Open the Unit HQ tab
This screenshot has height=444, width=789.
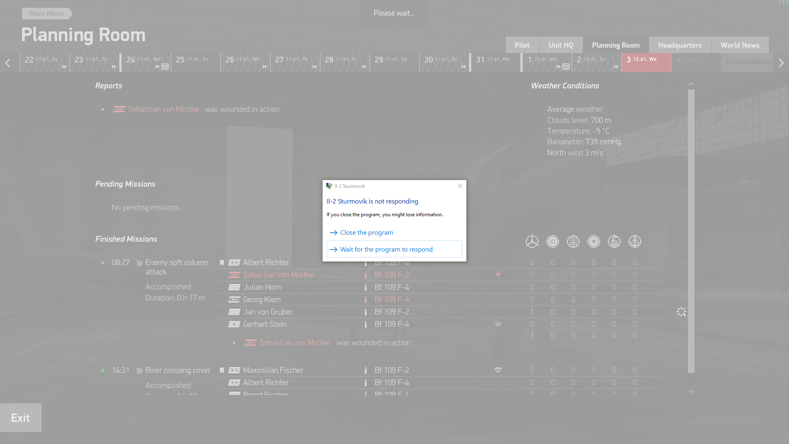pyautogui.click(x=561, y=45)
